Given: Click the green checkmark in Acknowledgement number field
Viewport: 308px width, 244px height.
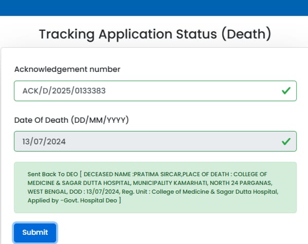Looking at the screenshot, I should point(286,91).
